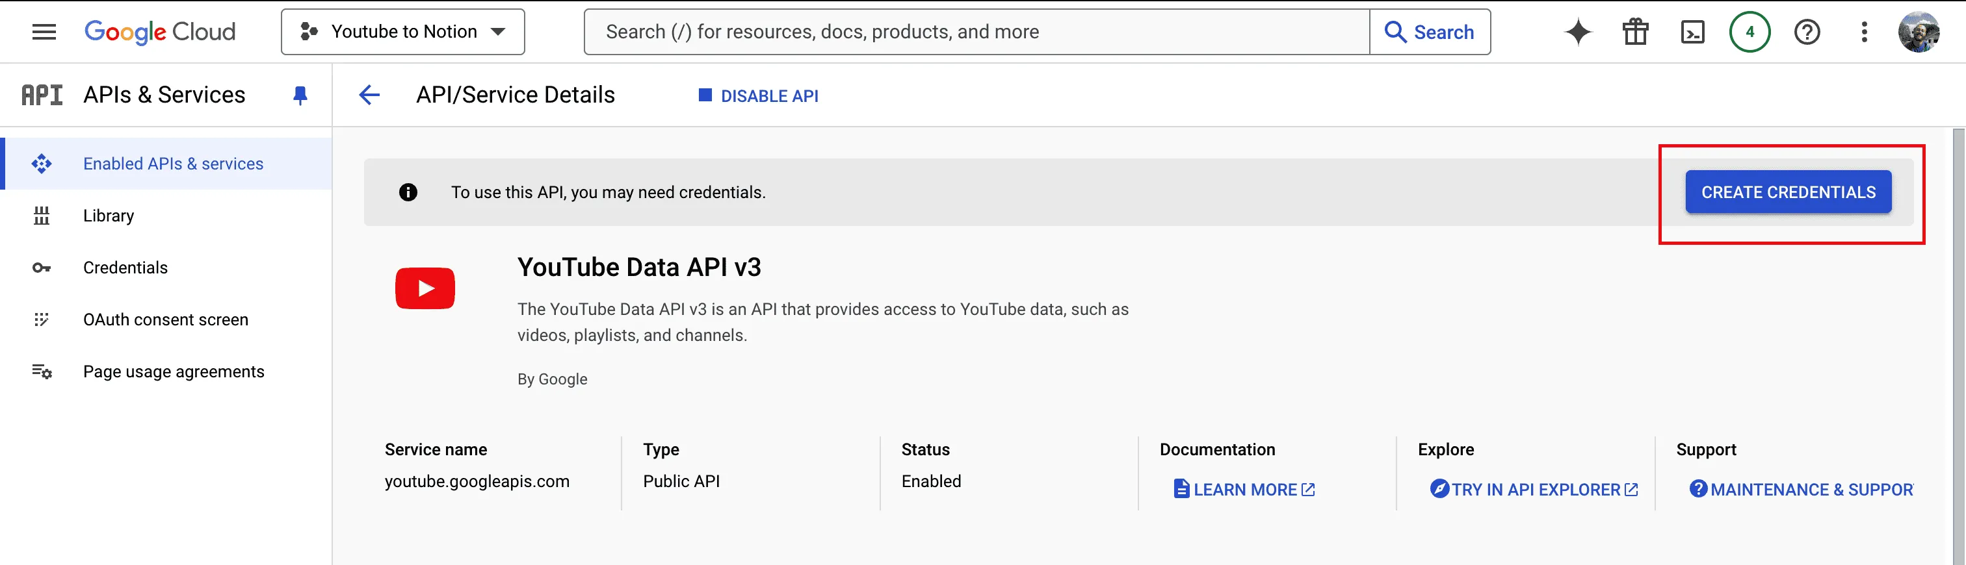This screenshot has height=565, width=1966.
Task: Open notifications badge showing 4
Action: point(1750,32)
